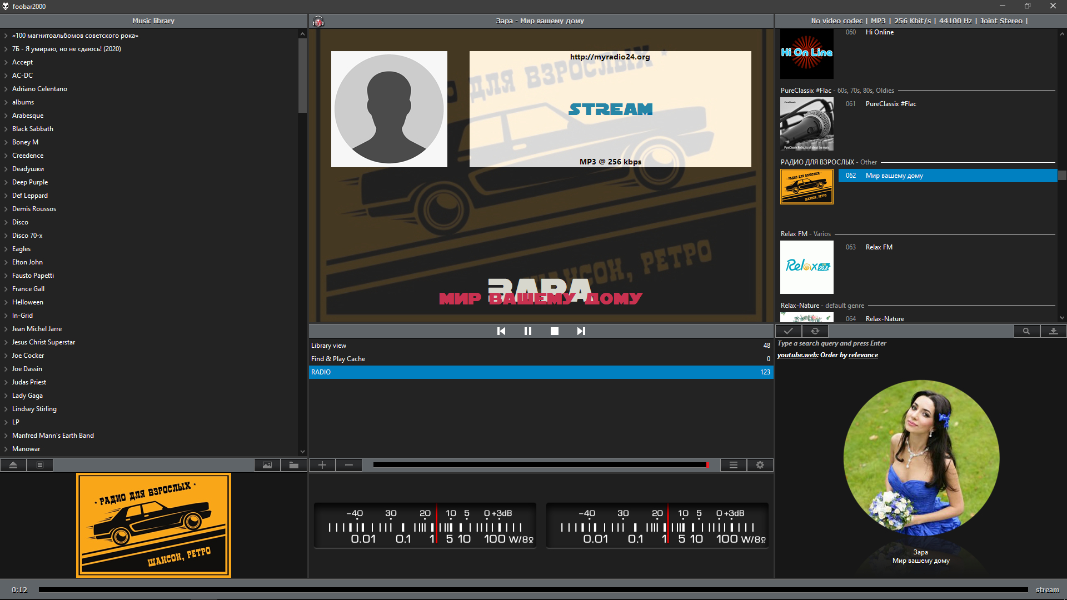Viewport: 1067px width, 600px height.
Task: Select the Find & Play Cache playlist
Action: coord(338,359)
